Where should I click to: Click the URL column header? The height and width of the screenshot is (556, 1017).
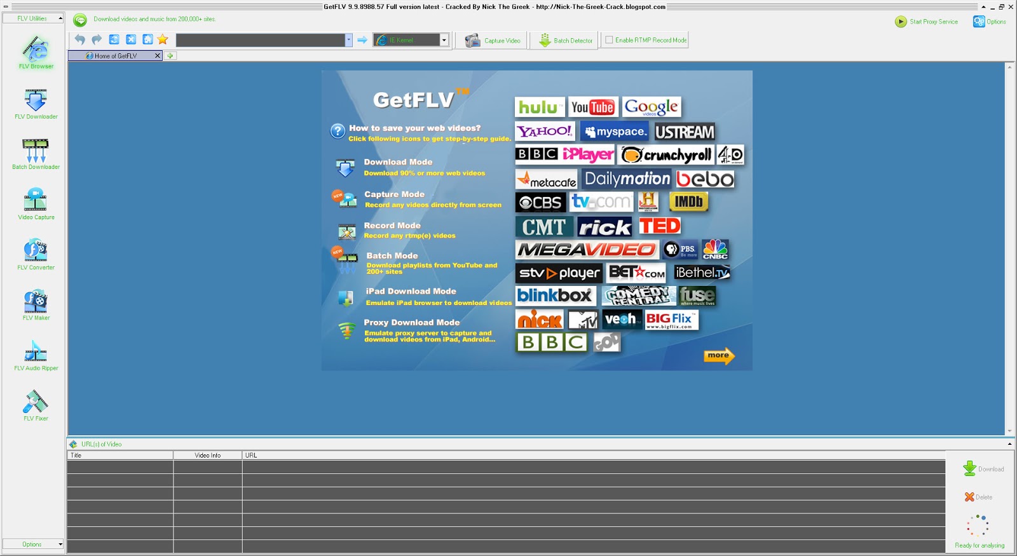pos(594,455)
